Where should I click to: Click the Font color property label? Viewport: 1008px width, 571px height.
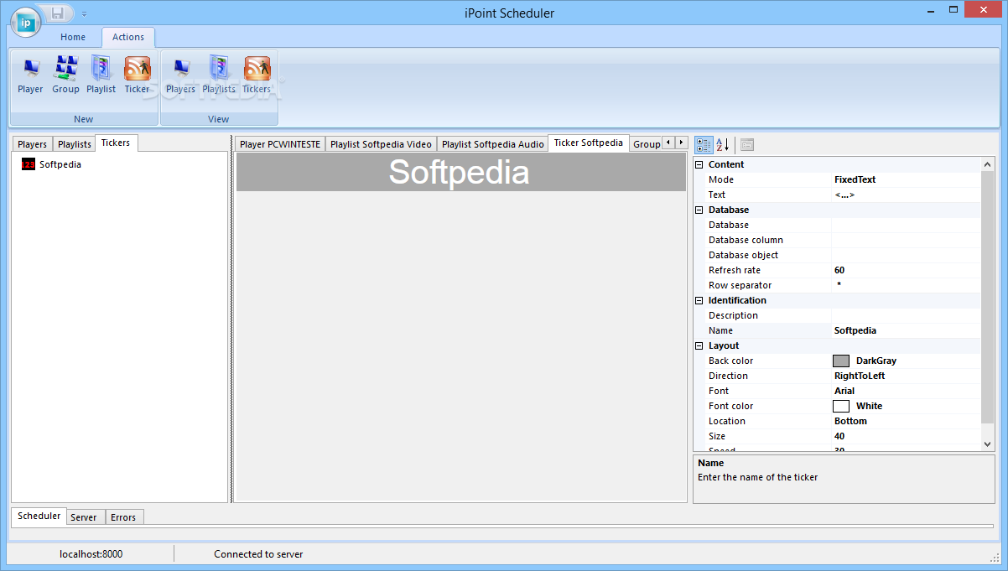731,406
